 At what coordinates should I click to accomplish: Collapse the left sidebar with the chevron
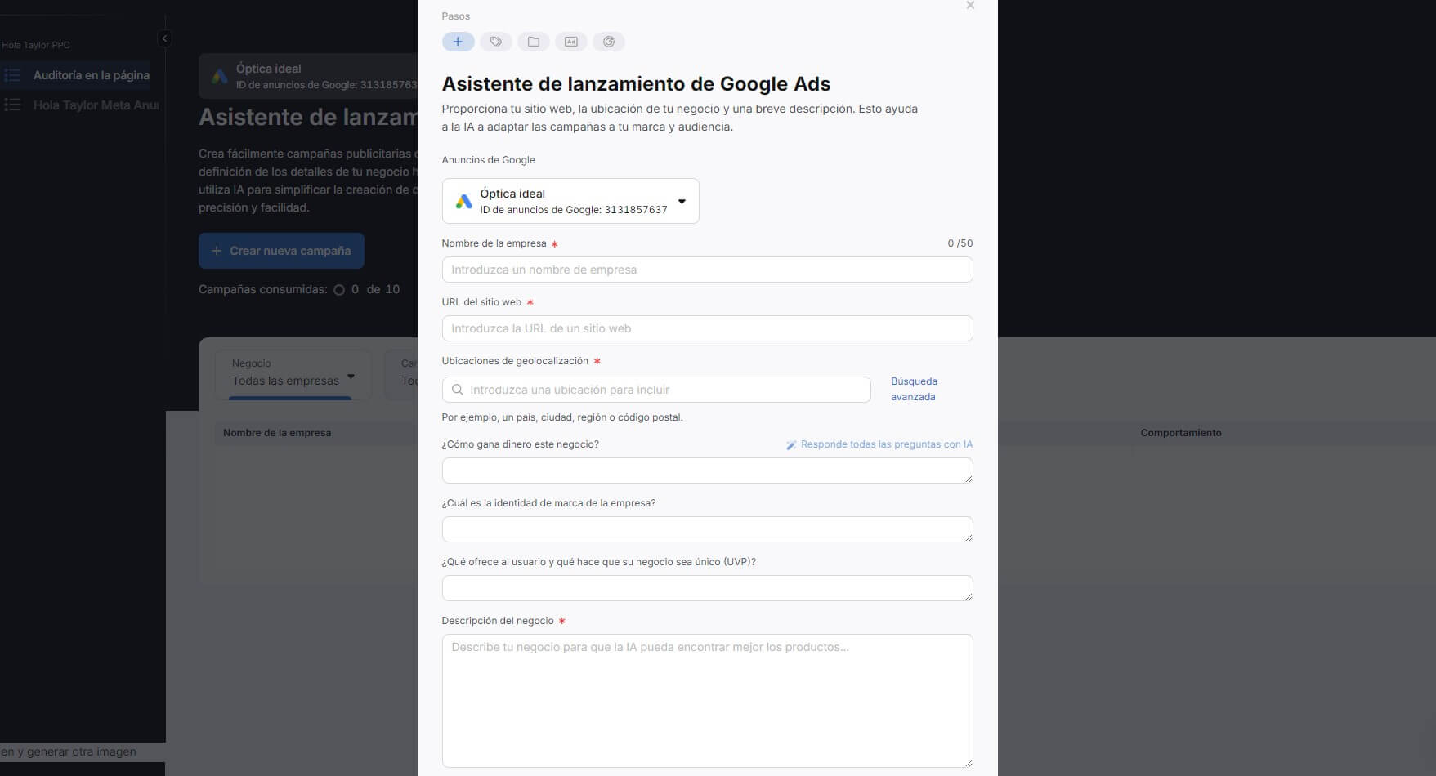(164, 38)
